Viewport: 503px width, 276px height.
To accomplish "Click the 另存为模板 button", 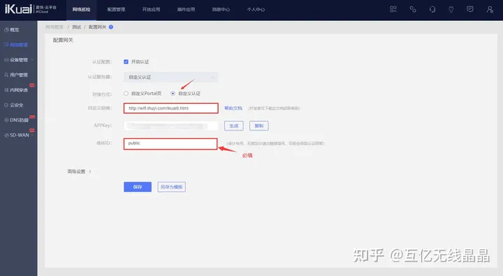I will point(172,187).
